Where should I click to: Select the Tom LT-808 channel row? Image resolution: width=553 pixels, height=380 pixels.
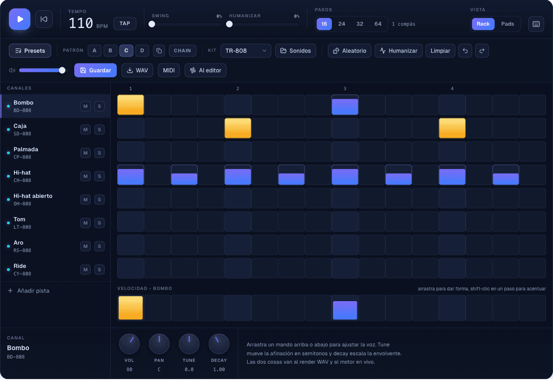(x=56, y=223)
